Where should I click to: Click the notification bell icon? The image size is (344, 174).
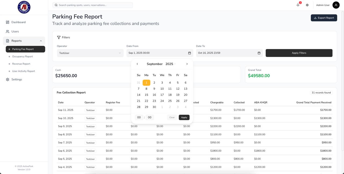[x=298, y=5]
